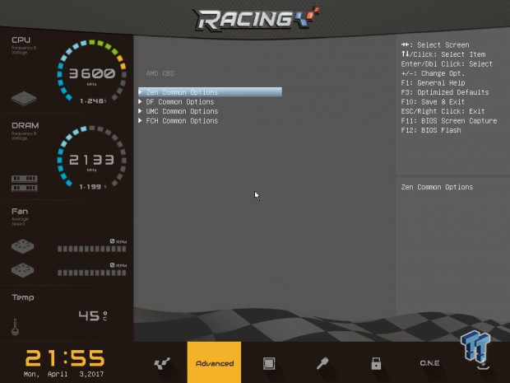Click F1: General Help line

click(433, 82)
